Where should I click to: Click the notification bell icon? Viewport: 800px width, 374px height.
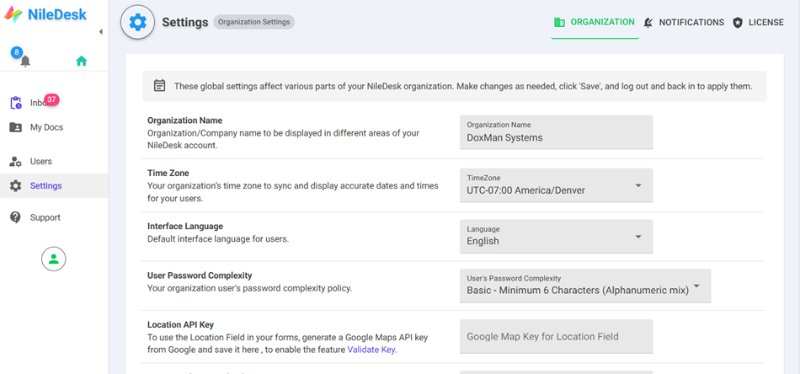point(24,61)
